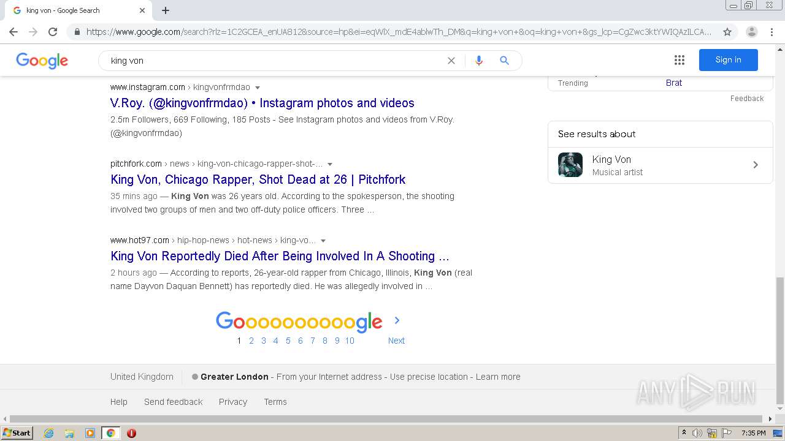Click the volume speaker tray icon
This screenshot has height=441, width=785.
(697, 433)
